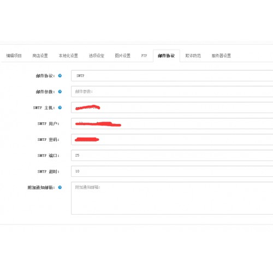Open the FTP tab
The width and height of the screenshot is (273, 273).
[144, 56]
